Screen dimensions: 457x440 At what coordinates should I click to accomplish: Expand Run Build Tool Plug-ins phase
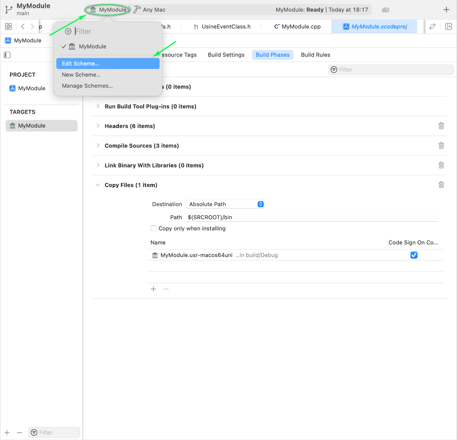(x=98, y=106)
